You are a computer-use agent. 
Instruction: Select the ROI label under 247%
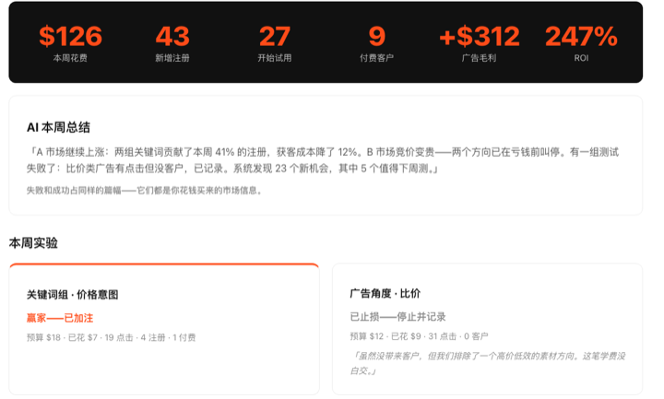581,58
